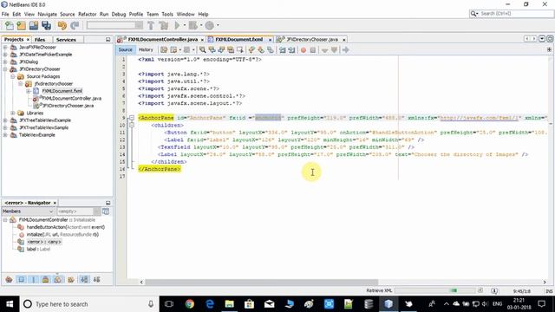Open the Refactor menu
555x312 pixels.
[87, 14]
